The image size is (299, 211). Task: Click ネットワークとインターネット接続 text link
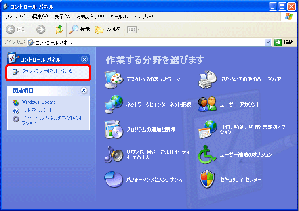point(159,104)
